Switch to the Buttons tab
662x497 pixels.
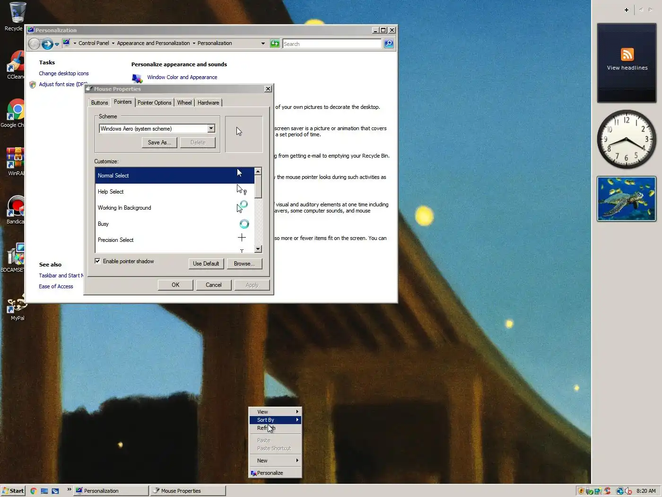(x=99, y=103)
